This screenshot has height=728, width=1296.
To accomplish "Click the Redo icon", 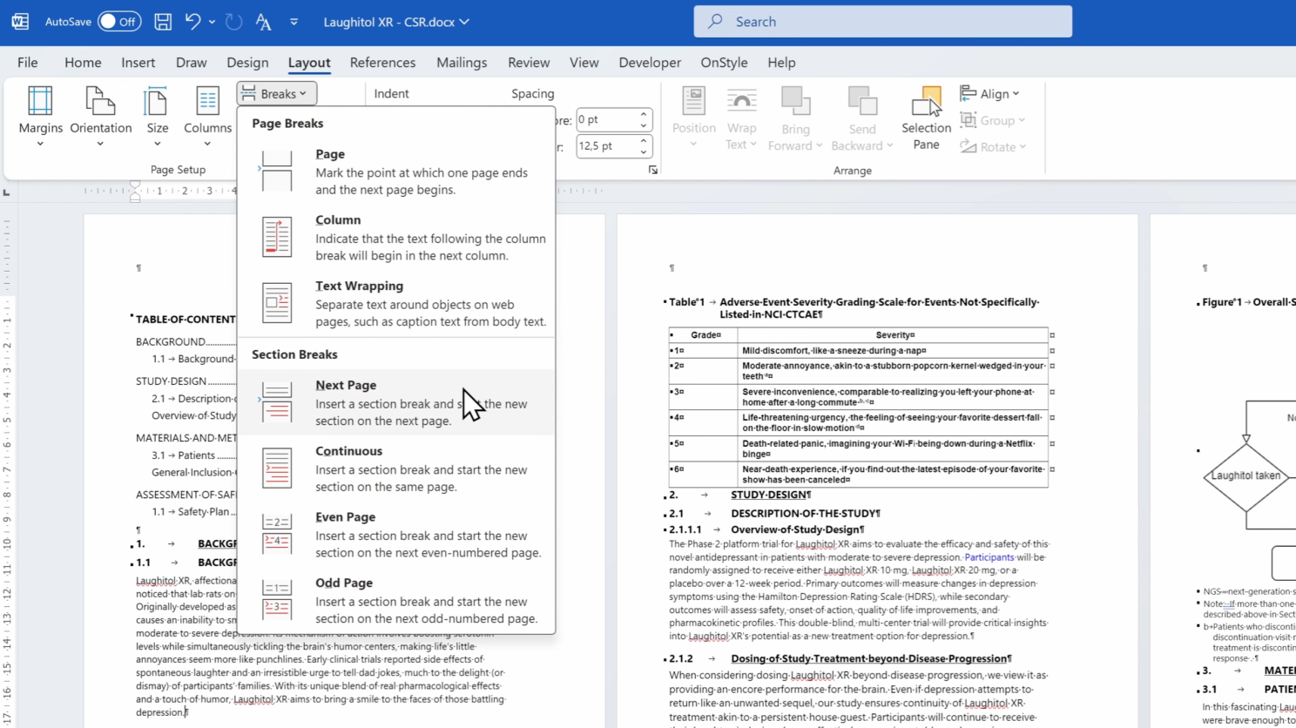I will click(233, 22).
